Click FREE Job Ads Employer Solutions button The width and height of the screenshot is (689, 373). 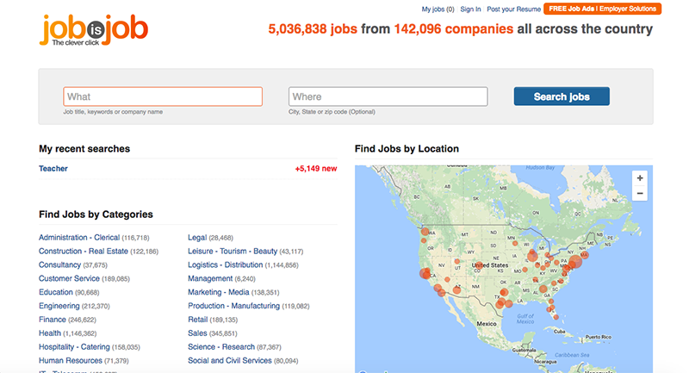tap(602, 9)
